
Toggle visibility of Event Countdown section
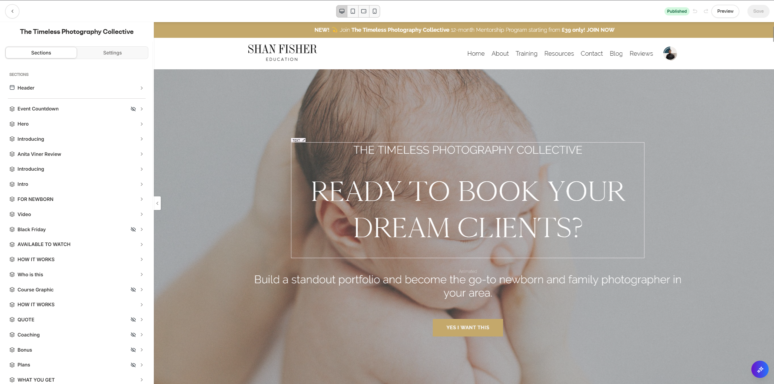click(x=133, y=109)
